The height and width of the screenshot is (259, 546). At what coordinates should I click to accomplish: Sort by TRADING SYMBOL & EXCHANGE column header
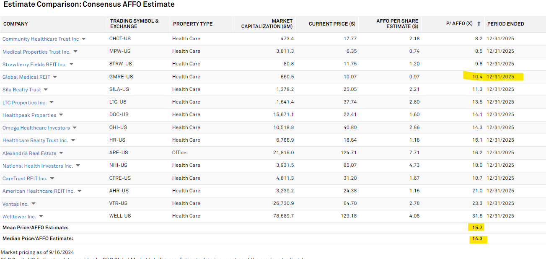click(x=135, y=23)
